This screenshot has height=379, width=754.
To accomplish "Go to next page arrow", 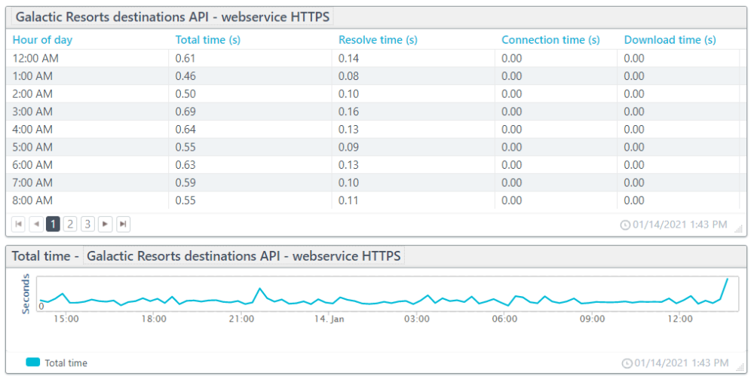I will [x=106, y=224].
